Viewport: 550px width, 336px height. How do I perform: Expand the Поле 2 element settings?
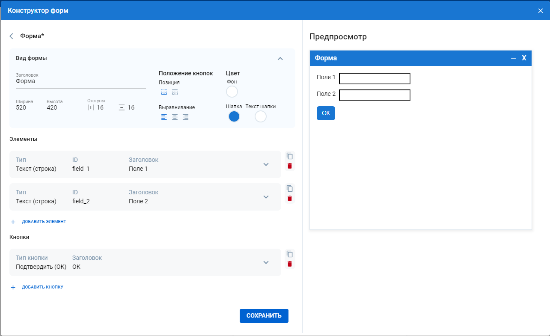266,197
